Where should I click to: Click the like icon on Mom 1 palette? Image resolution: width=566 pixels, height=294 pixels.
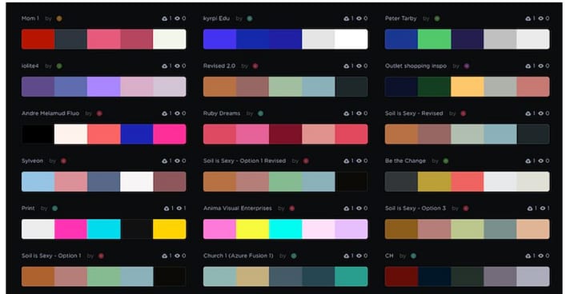(x=165, y=18)
